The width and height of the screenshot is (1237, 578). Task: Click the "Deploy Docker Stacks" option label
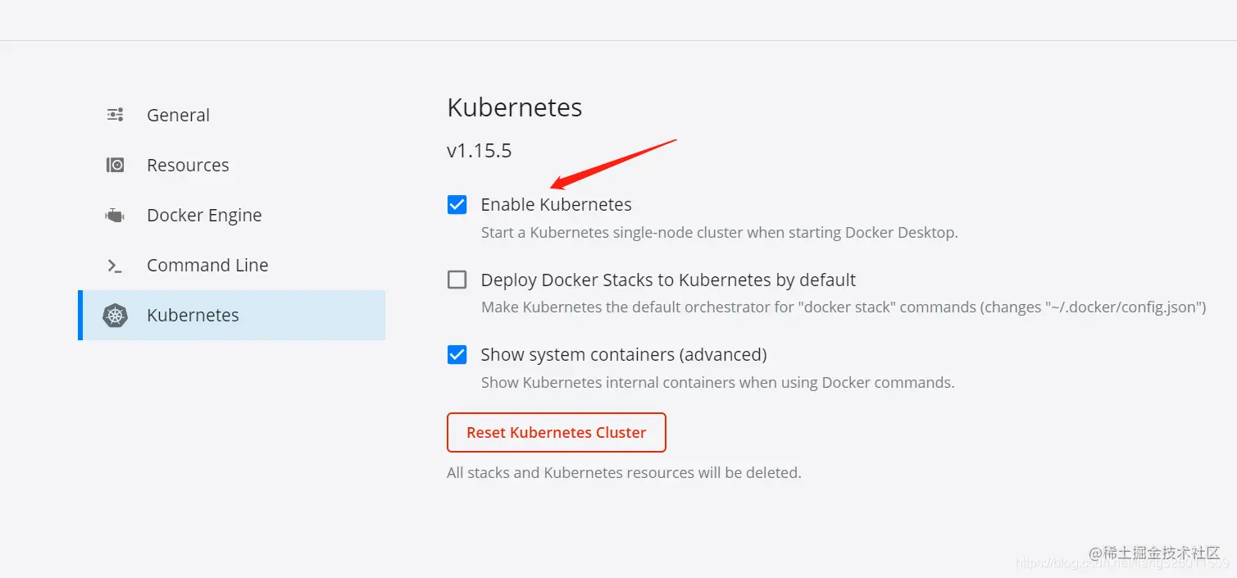(x=668, y=280)
